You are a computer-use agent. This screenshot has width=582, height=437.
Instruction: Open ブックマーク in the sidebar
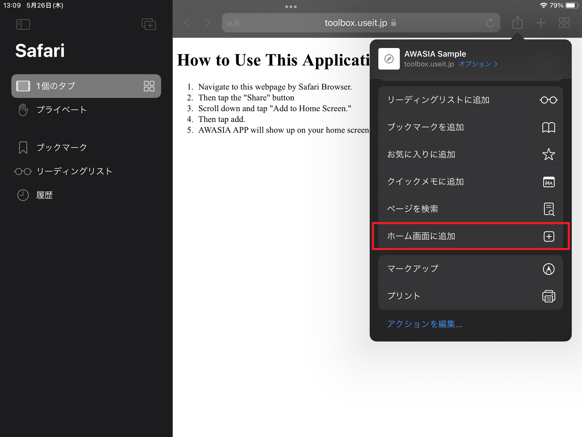pyautogui.click(x=86, y=147)
